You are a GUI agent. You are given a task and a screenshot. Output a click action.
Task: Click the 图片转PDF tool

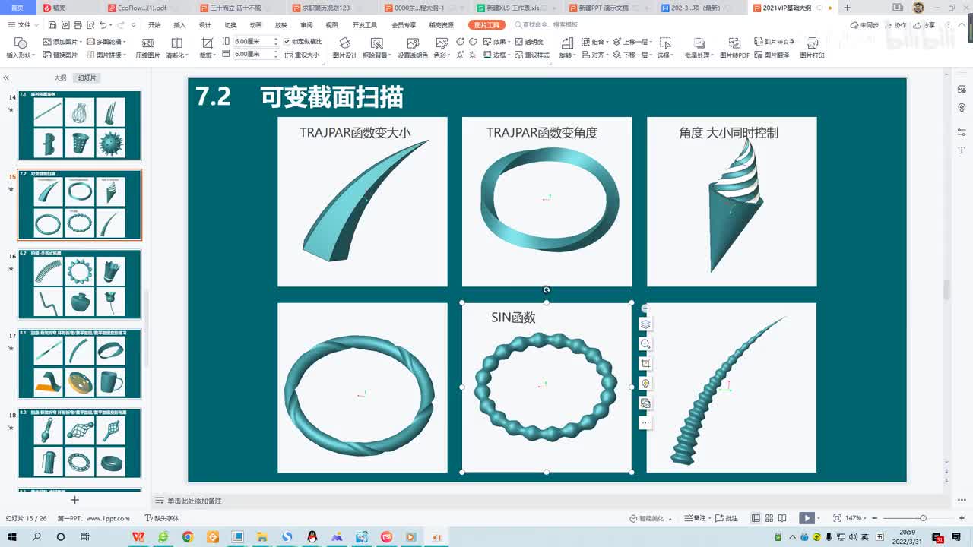tap(734, 47)
